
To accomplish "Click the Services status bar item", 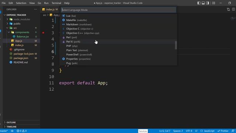I will (143, 131).
